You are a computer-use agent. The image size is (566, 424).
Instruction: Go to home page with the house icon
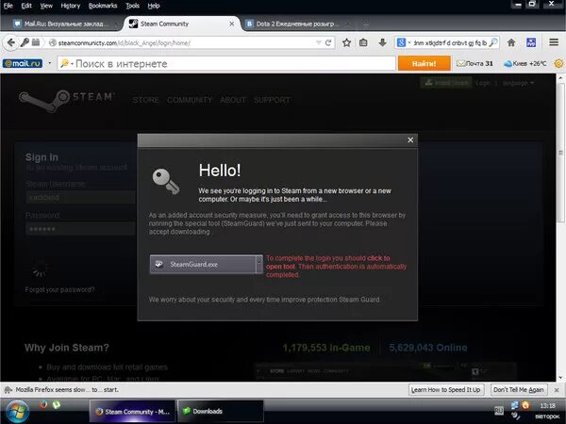pos(511,43)
